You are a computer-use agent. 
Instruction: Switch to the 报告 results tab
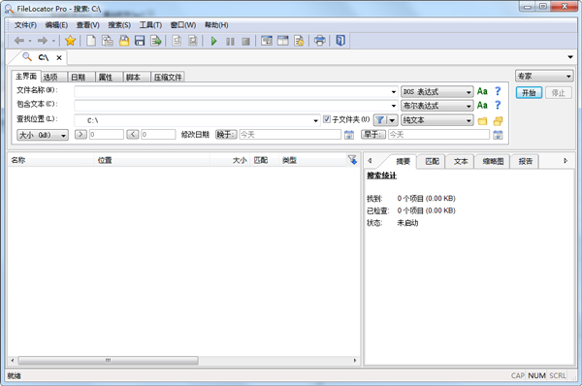tap(525, 161)
